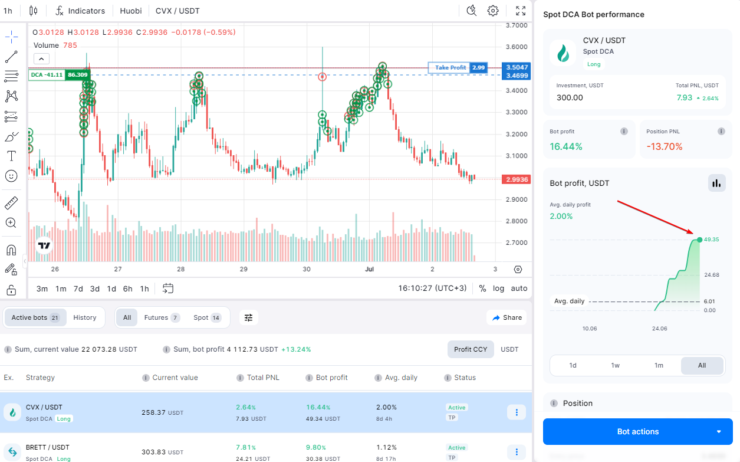Open the bot filter settings icon
The image size is (740, 462).
pyautogui.click(x=248, y=317)
